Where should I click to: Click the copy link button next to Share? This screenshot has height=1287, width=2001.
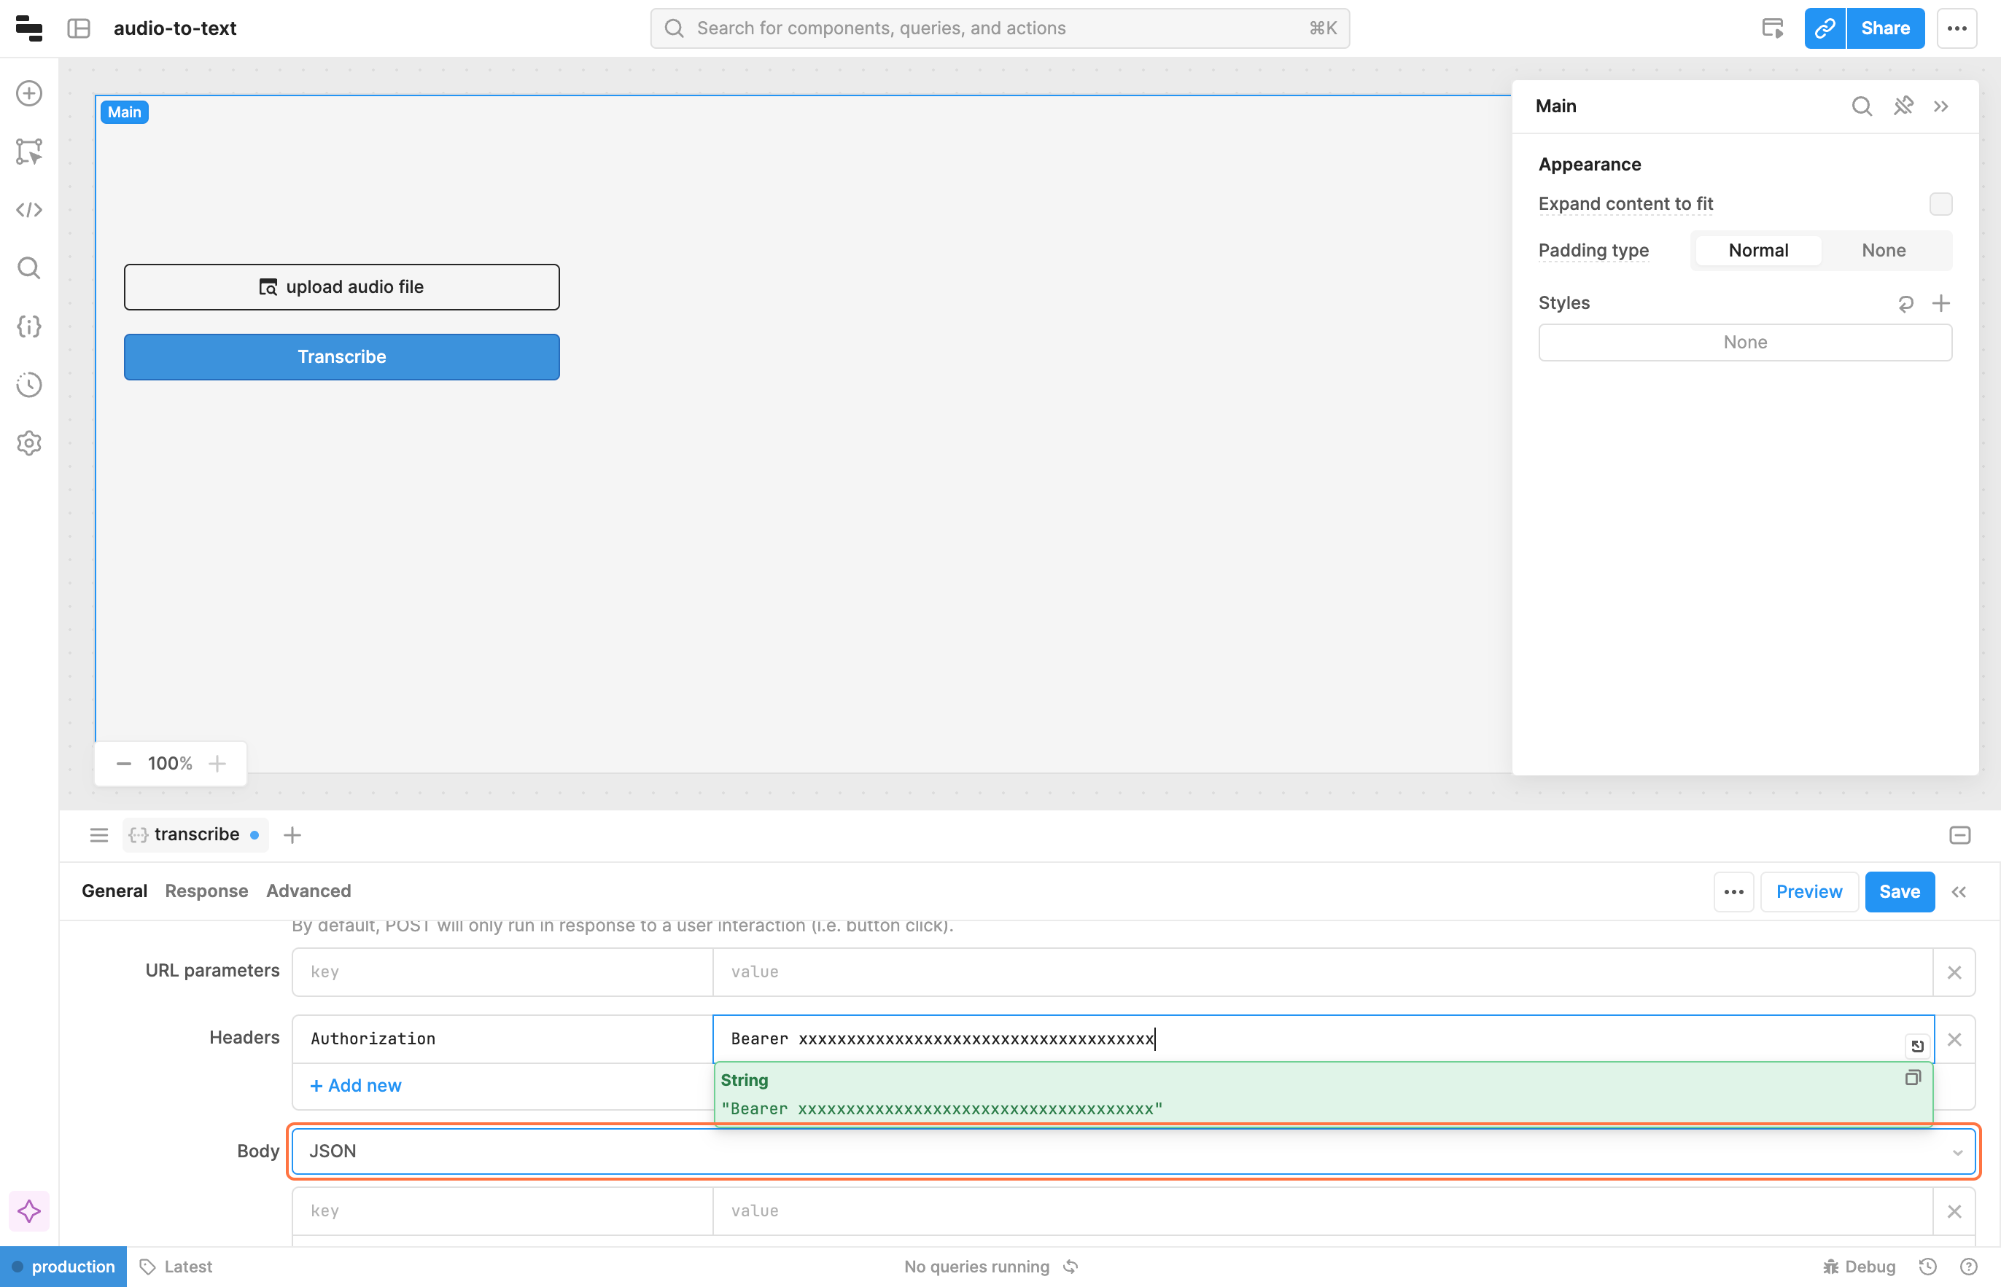[x=1824, y=28]
